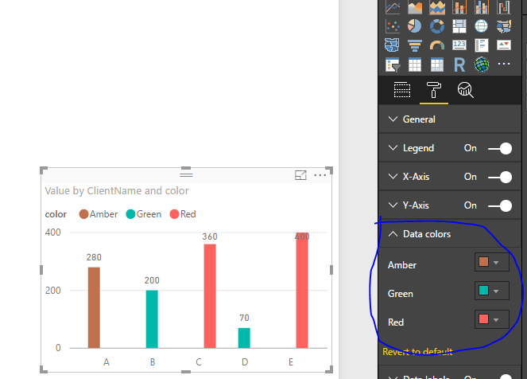The image size is (527, 379).
Task: Expand the Legend section chevron
Action: [x=393, y=148]
